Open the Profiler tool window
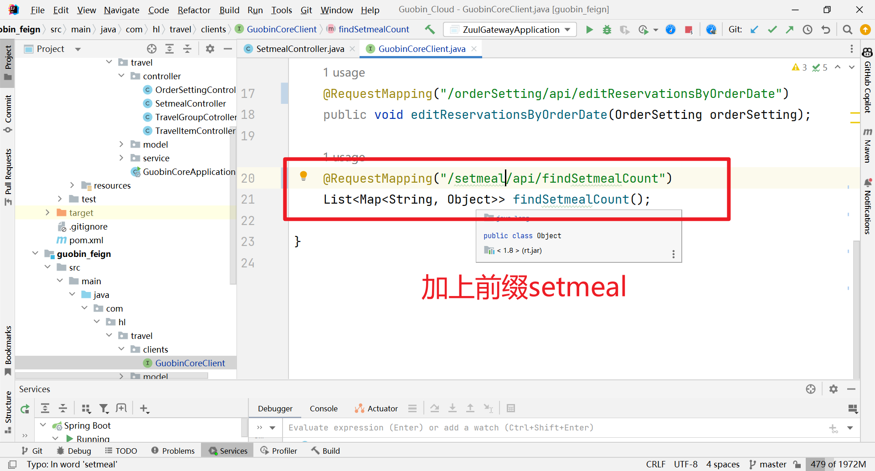This screenshot has height=471, width=875. pyautogui.click(x=278, y=451)
